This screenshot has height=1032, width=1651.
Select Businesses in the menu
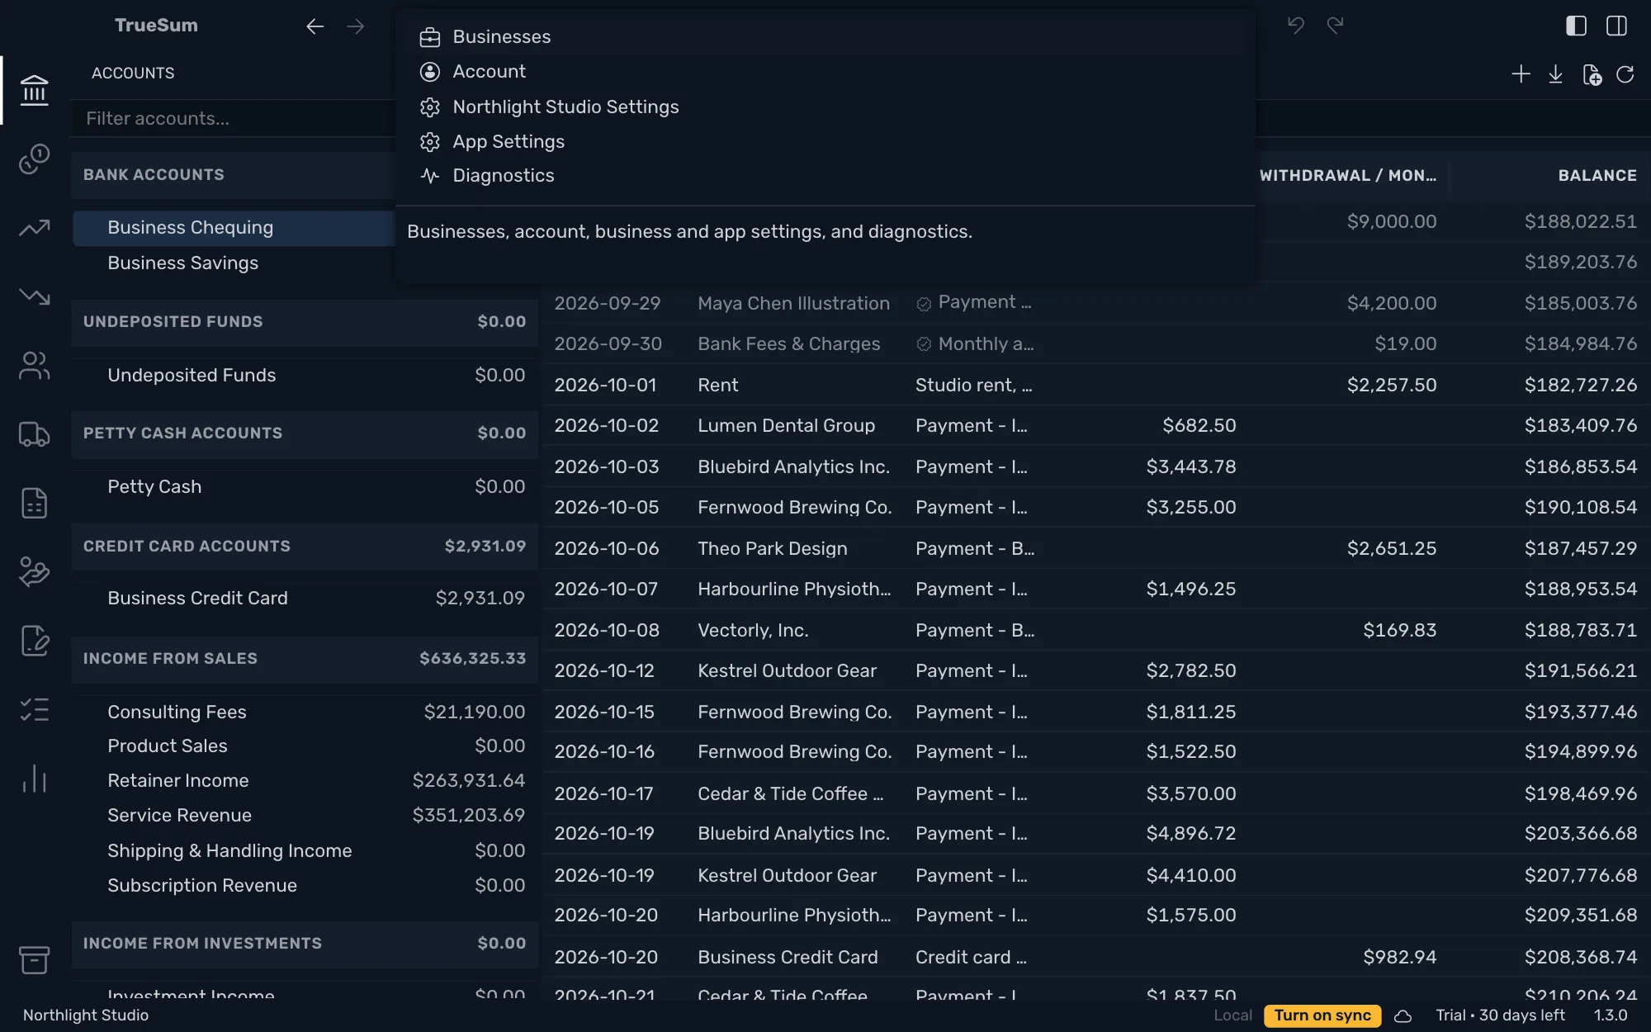pyautogui.click(x=825, y=37)
